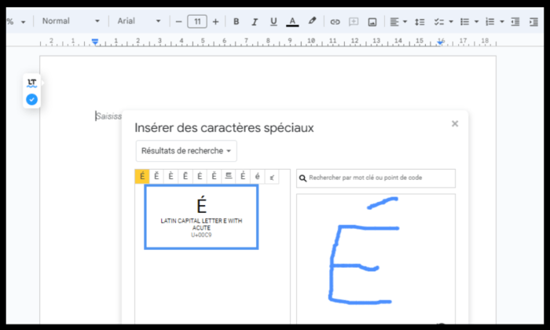Viewport: 550px width, 330px height.
Task: Decrease font size with minus button
Action: click(178, 22)
